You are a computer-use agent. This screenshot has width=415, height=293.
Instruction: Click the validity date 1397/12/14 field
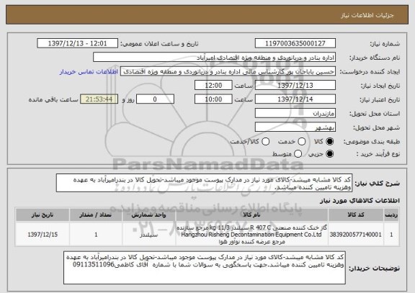pos(295,99)
